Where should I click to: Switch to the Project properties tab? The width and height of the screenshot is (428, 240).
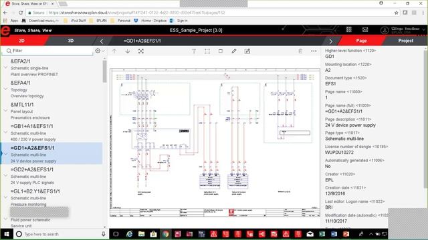click(406, 41)
